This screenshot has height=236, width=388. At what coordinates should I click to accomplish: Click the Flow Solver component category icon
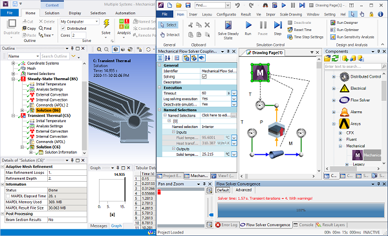pyautogui.click(x=344, y=100)
